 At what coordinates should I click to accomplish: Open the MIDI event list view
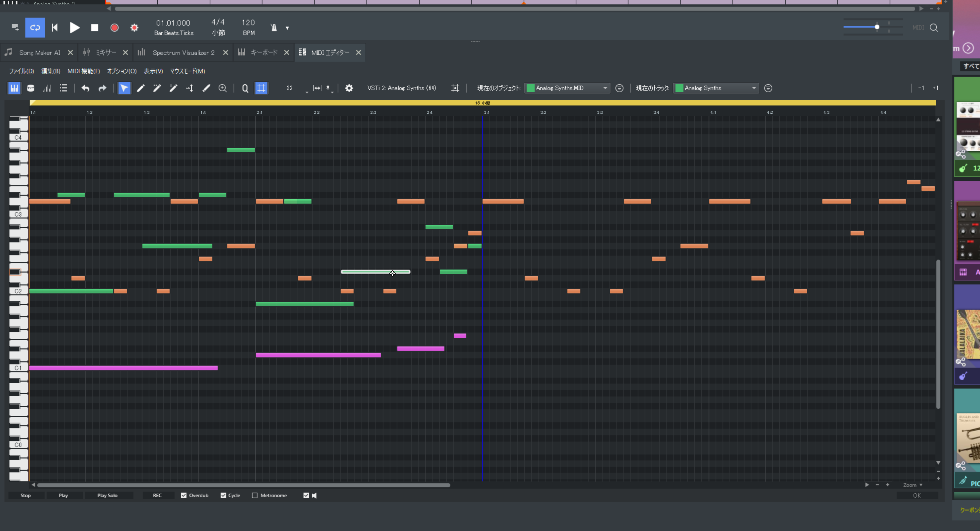pyautogui.click(x=63, y=88)
